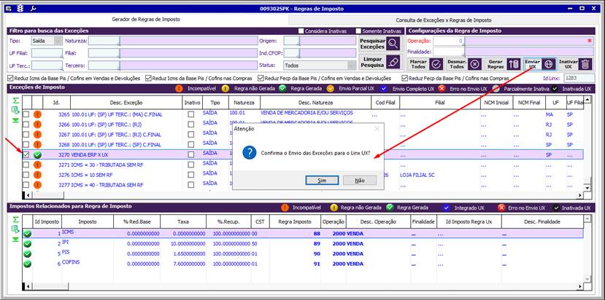Viewport: 605px width, 300px height.
Task: Open the UF Filial lookup field
Action: (x=47, y=53)
